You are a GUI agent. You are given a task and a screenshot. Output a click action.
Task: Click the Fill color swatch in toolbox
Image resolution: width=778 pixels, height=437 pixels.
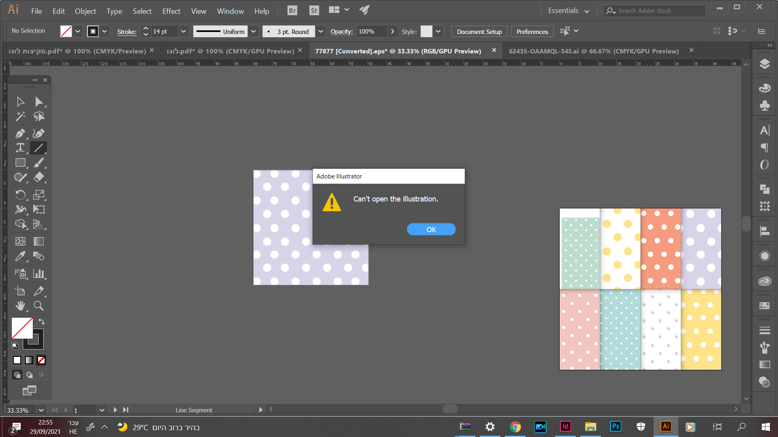(22, 328)
